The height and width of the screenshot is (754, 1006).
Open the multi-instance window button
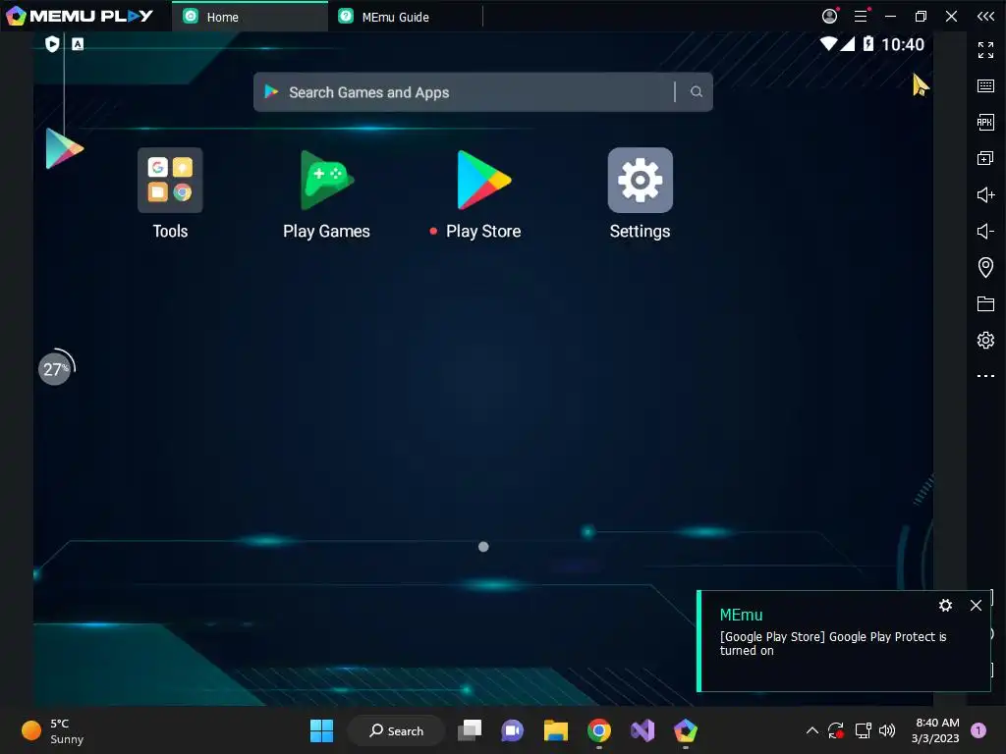tap(985, 158)
